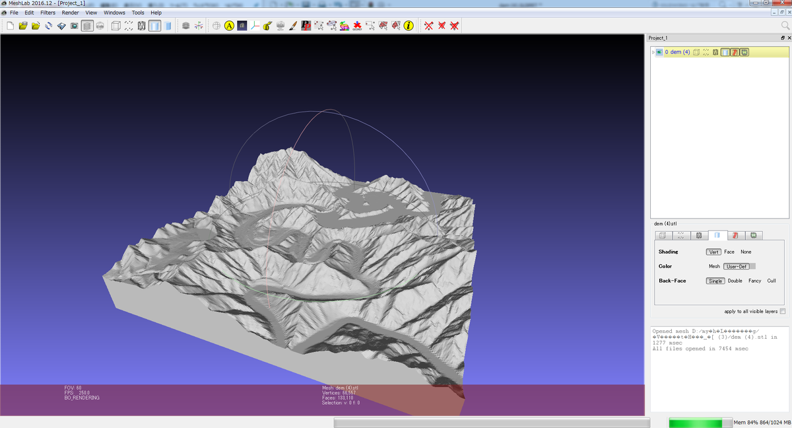Image resolution: width=792 pixels, height=428 pixels.
Task: Click the last red X delete icon
Action: tap(454, 26)
